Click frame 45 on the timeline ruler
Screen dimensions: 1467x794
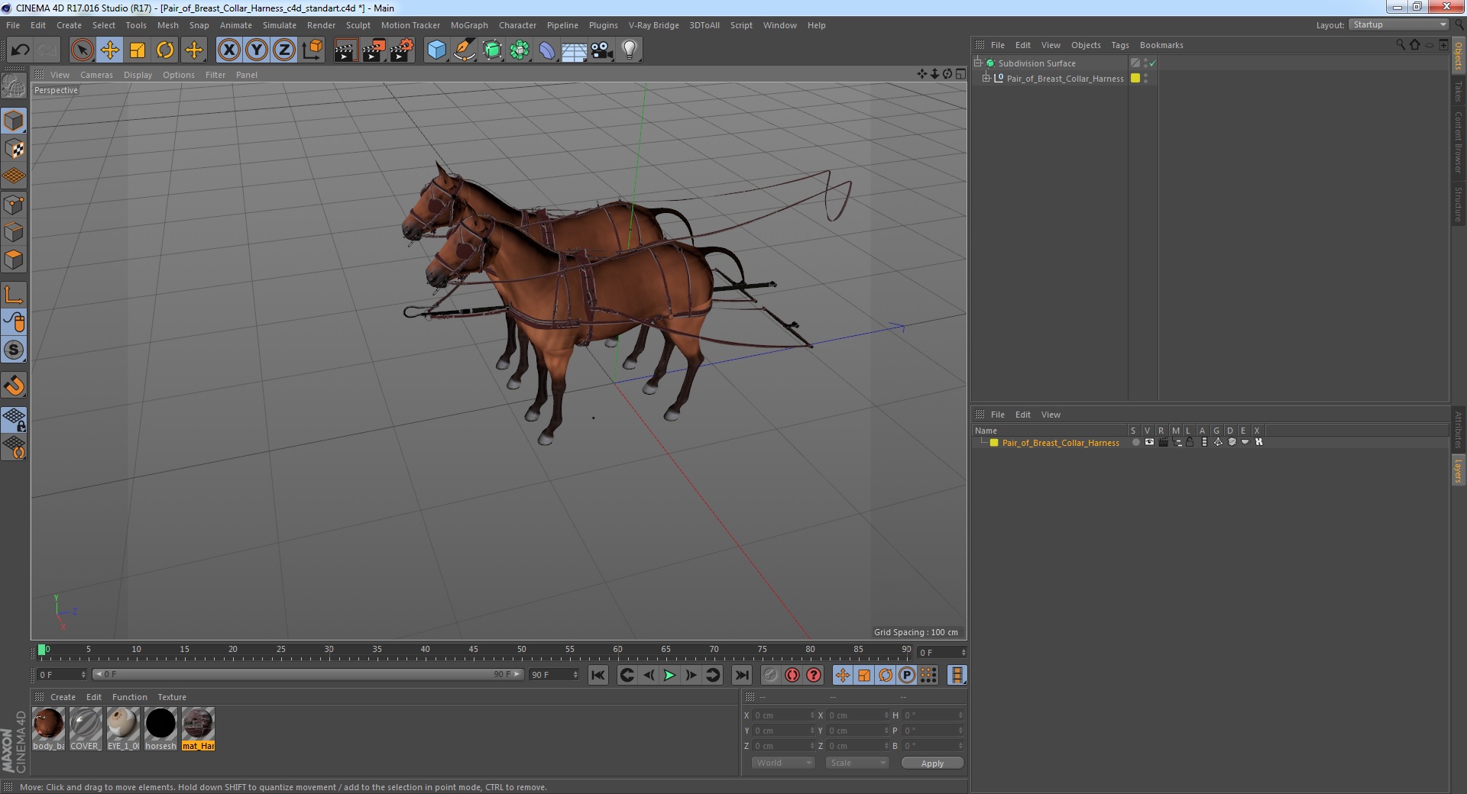tap(473, 651)
